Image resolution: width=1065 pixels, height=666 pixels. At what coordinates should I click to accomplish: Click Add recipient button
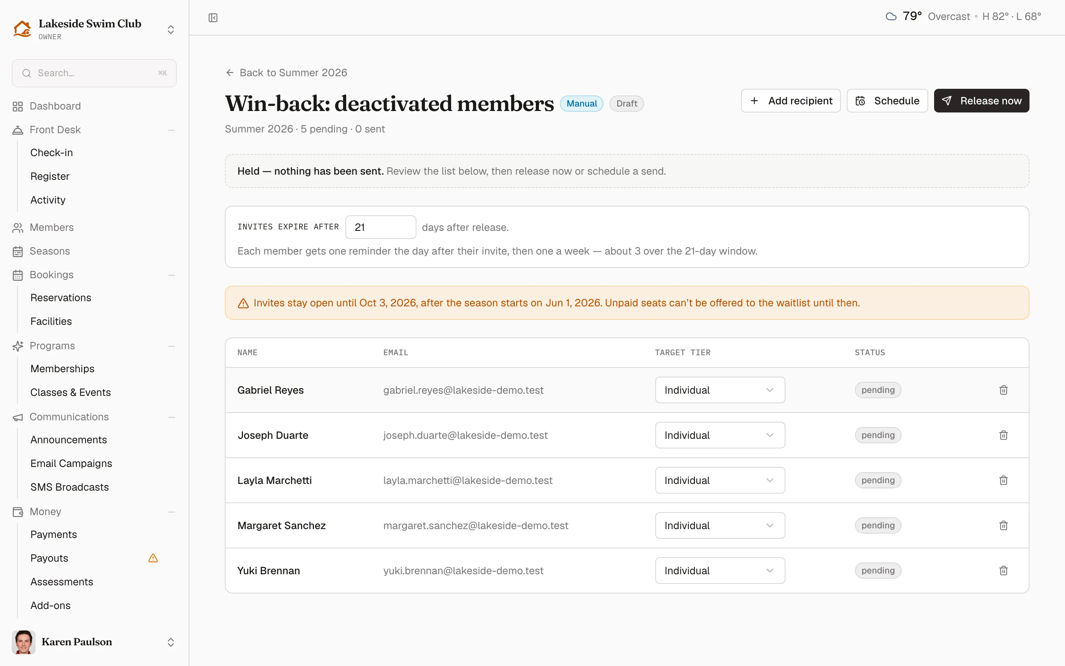[791, 101]
